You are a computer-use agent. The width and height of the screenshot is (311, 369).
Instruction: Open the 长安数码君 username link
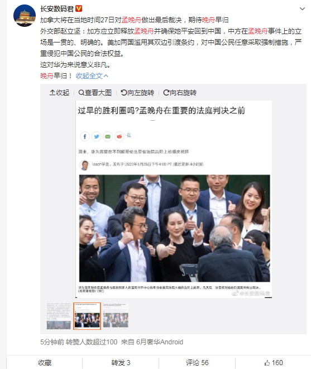(57, 9)
